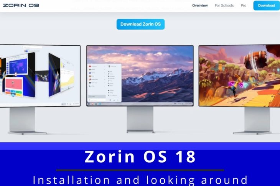
Task: Click the Download button in header
Action: pyautogui.click(x=266, y=6)
